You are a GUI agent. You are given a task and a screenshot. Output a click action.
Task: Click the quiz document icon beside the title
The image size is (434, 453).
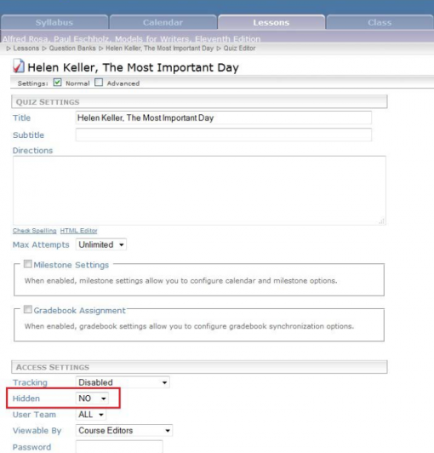(x=19, y=66)
